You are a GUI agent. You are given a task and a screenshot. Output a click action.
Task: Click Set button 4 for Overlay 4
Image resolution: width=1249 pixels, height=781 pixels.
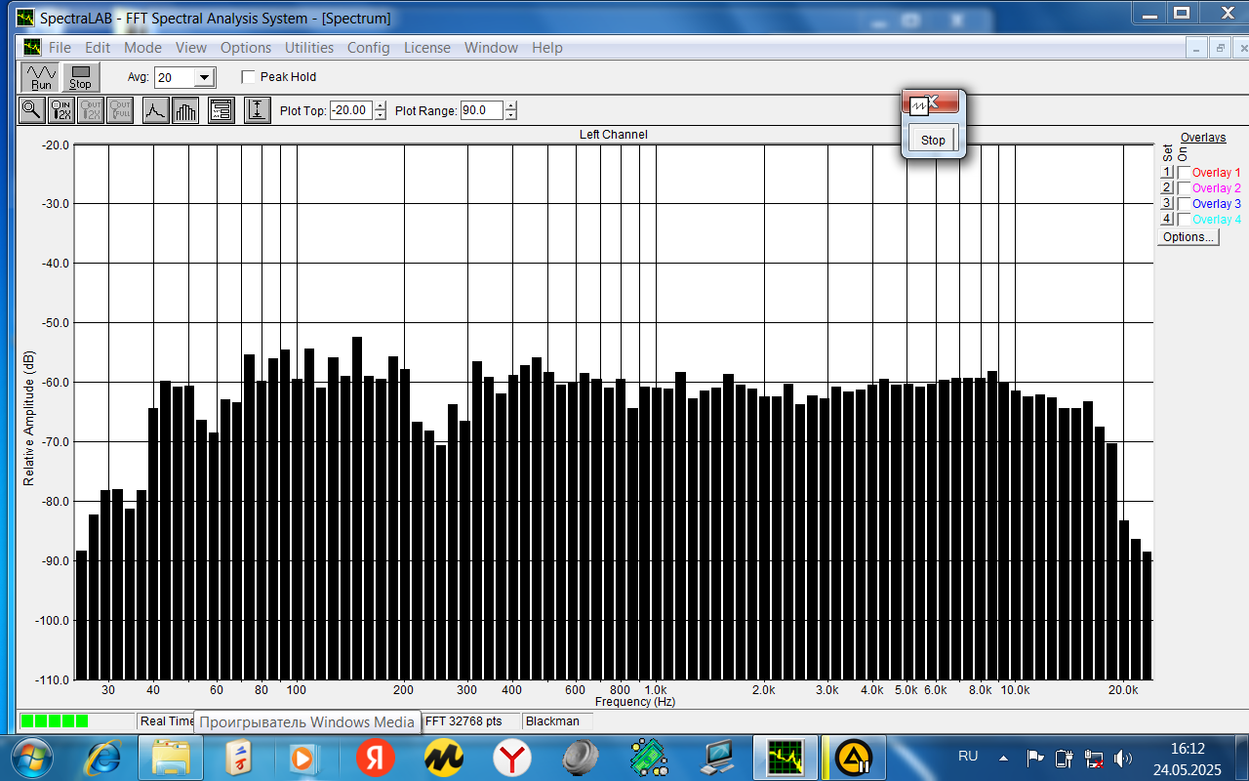pyautogui.click(x=1167, y=220)
